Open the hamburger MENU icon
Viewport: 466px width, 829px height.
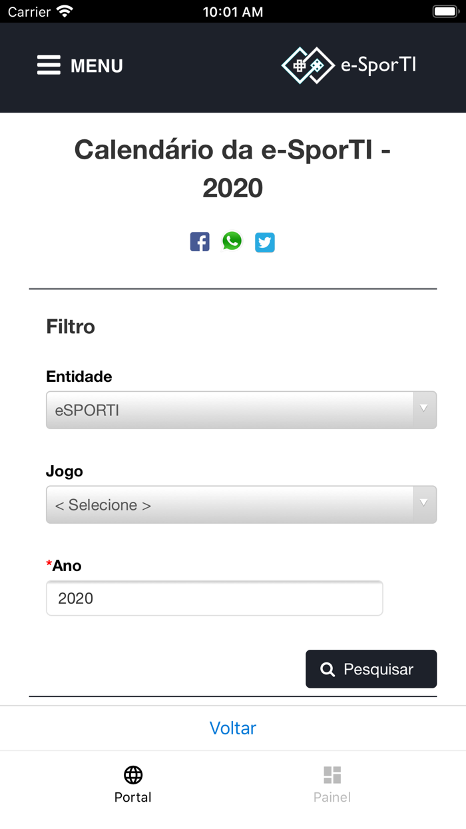coord(49,65)
